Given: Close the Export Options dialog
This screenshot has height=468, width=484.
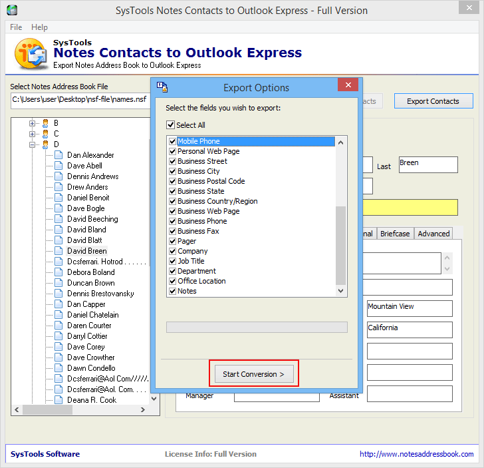Looking at the screenshot, I should click(x=348, y=85).
